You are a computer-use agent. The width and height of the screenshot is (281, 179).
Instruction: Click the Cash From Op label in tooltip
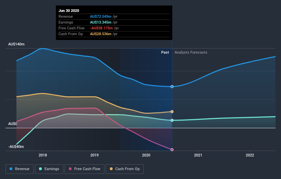pos(71,34)
